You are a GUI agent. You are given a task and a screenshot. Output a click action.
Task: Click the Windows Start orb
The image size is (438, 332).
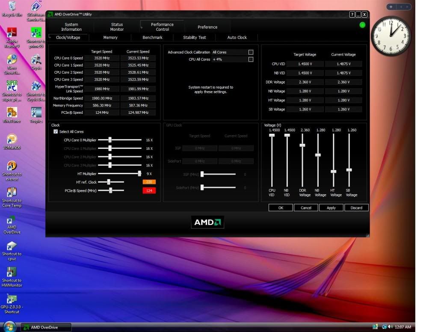tap(9, 326)
